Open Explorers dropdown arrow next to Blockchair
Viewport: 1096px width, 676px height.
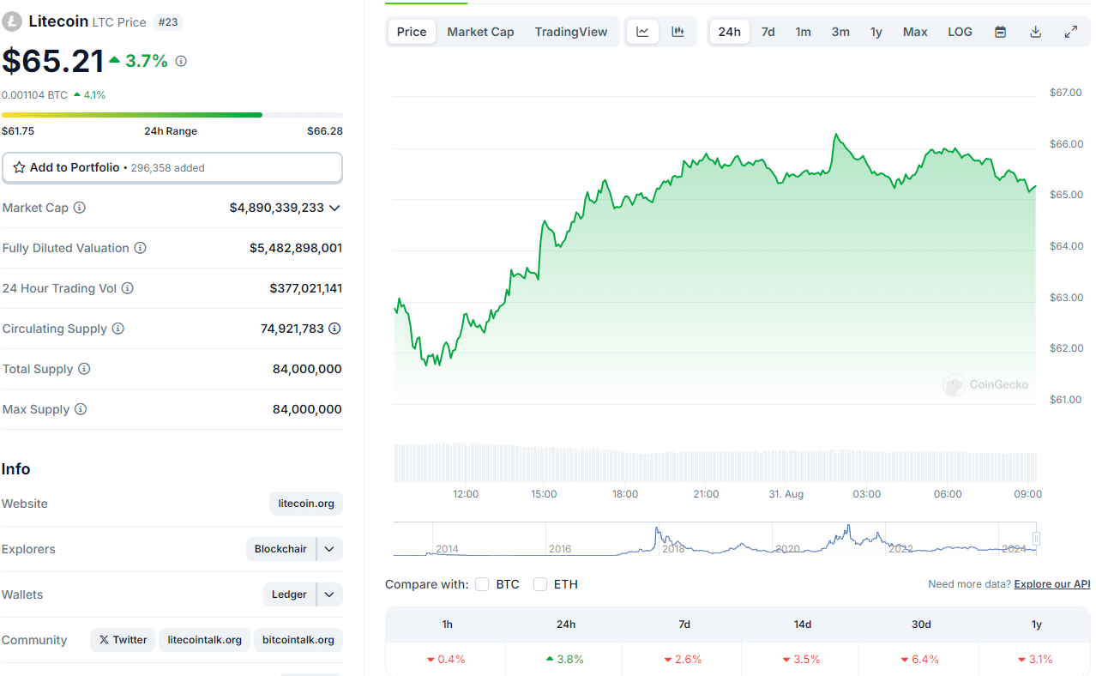pyautogui.click(x=329, y=549)
